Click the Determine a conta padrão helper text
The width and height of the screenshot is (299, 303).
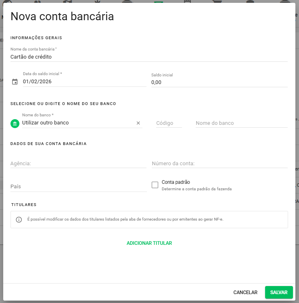[x=197, y=189]
